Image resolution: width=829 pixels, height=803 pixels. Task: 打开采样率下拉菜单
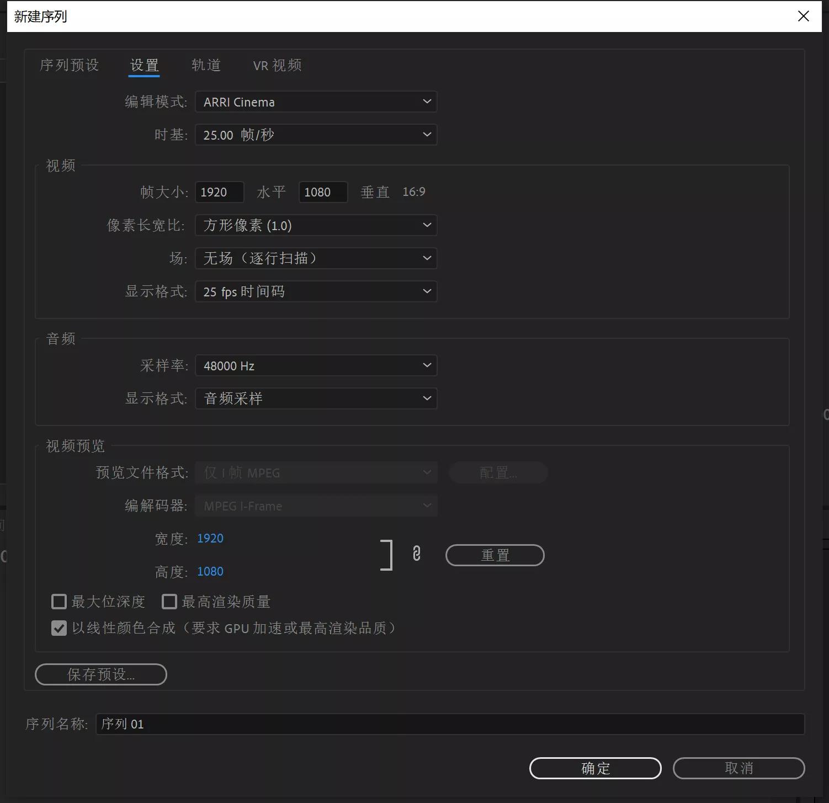point(315,365)
